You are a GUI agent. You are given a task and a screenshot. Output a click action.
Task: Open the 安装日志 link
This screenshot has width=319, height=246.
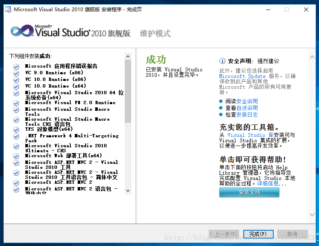click(247, 114)
